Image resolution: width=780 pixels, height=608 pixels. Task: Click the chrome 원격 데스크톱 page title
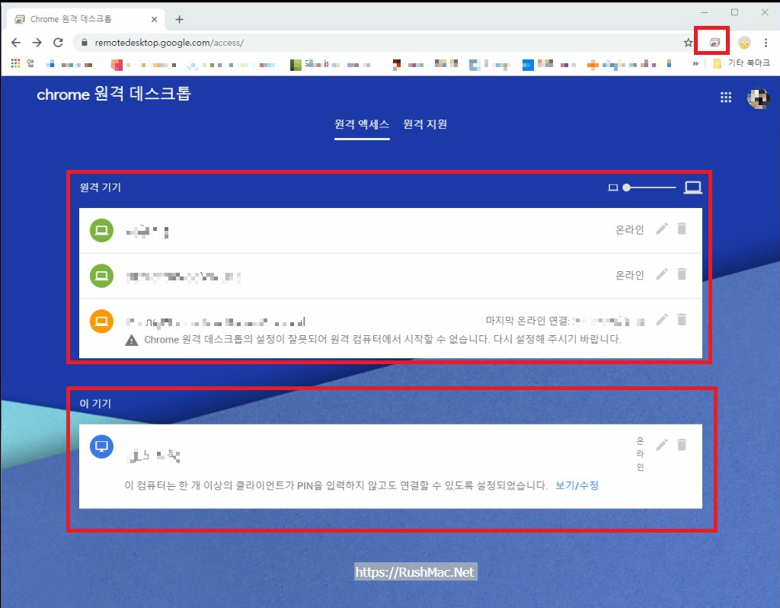(114, 94)
